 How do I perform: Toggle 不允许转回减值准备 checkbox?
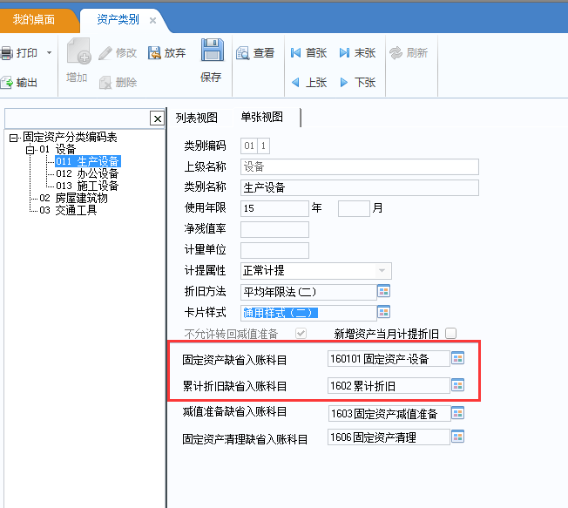click(301, 333)
